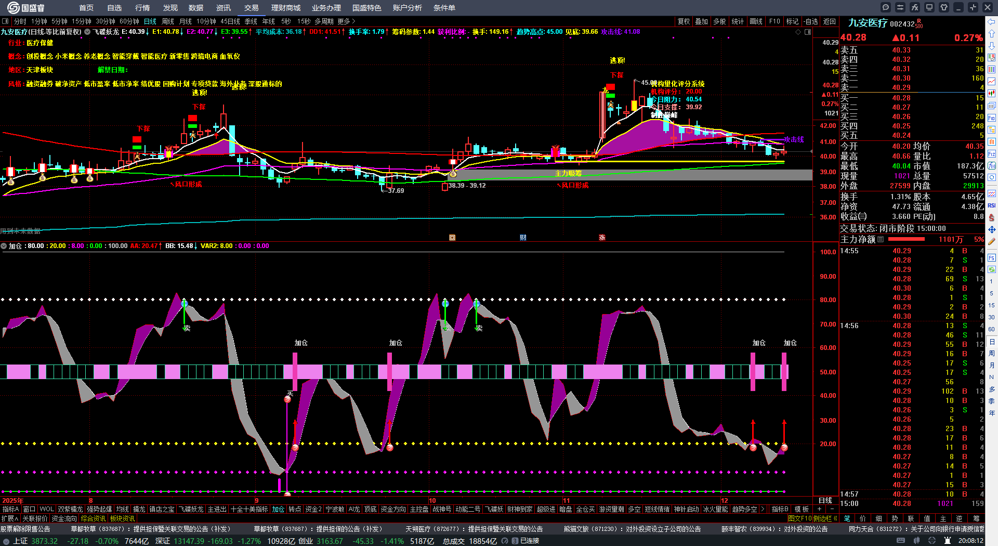The height and width of the screenshot is (546, 998).
Task: Open the message chat icon in title bar
Action: (x=886, y=7)
